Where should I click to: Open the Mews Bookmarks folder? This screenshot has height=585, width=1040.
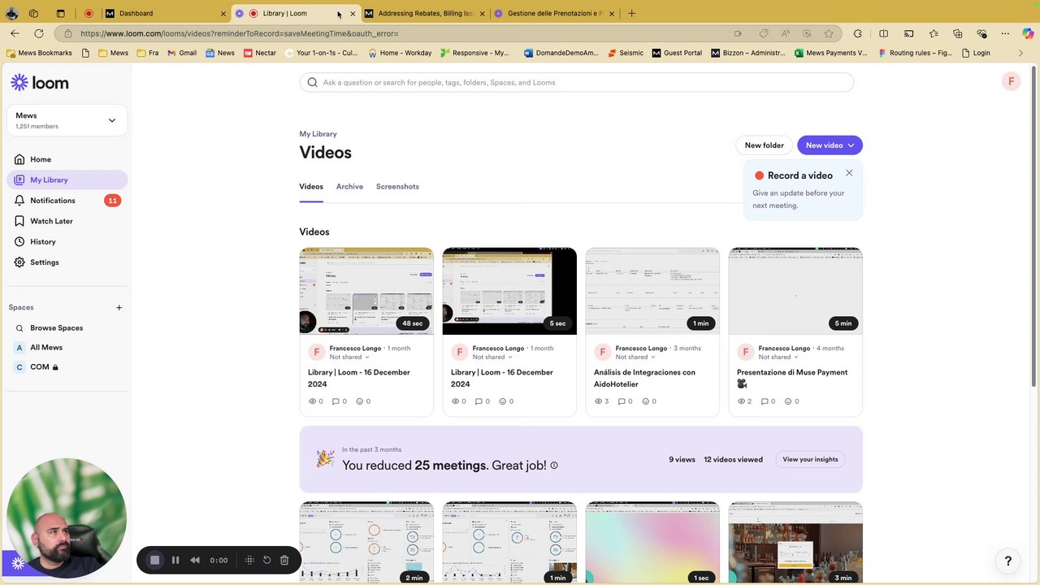[x=39, y=53]
